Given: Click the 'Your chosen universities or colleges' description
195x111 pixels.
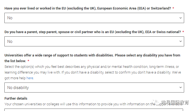Looking at the screenshot, I should pyautogui.click(x=76, y=104).
